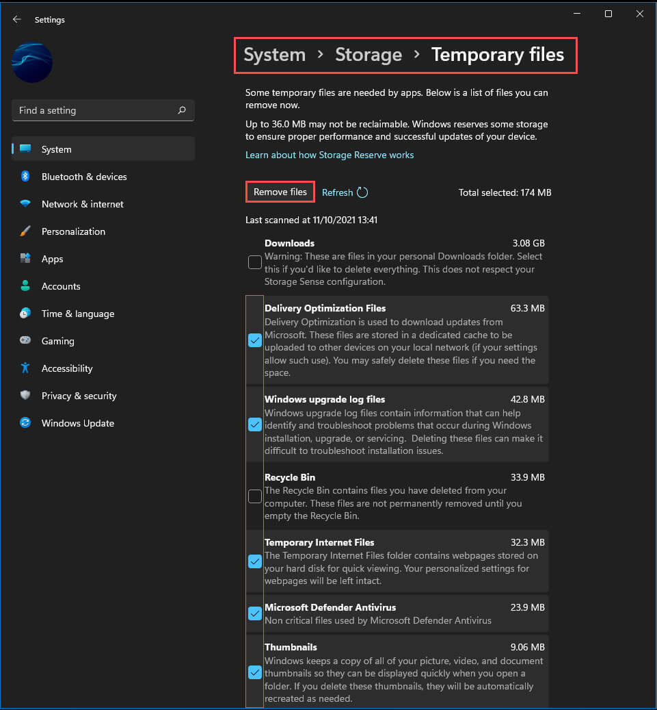Select Accounts in sidebar
This screenshot has width=657, height=710.
pos(103,286)
